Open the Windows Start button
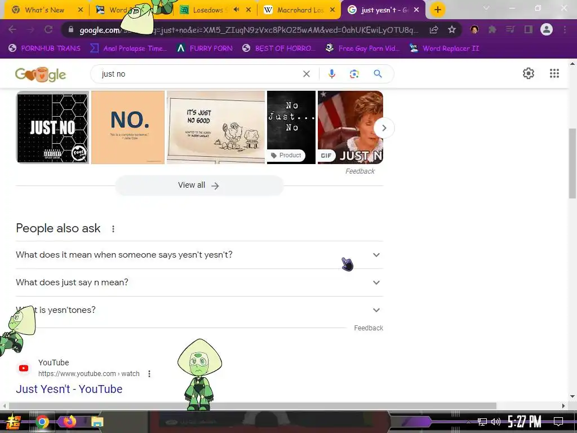This screenshot has width=577, height=433. click(x=14, y=422)
